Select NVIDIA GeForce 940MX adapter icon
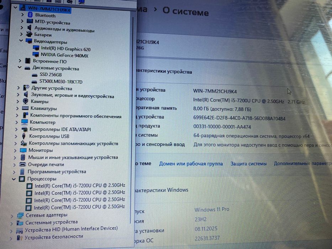Screen dimensions: 332x249 pos(36,54)
